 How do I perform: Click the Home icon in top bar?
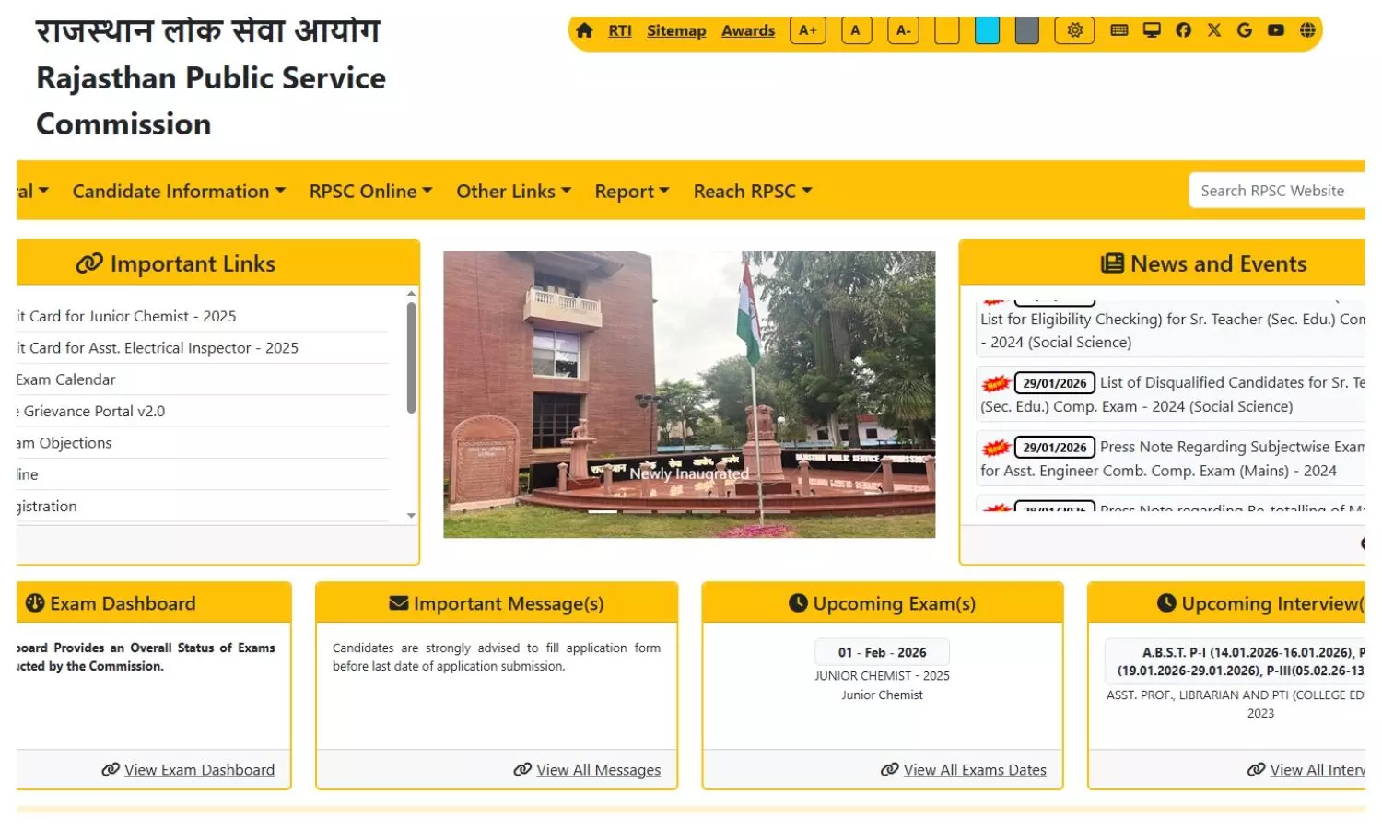pyautogui.click(x=584, y=30)
